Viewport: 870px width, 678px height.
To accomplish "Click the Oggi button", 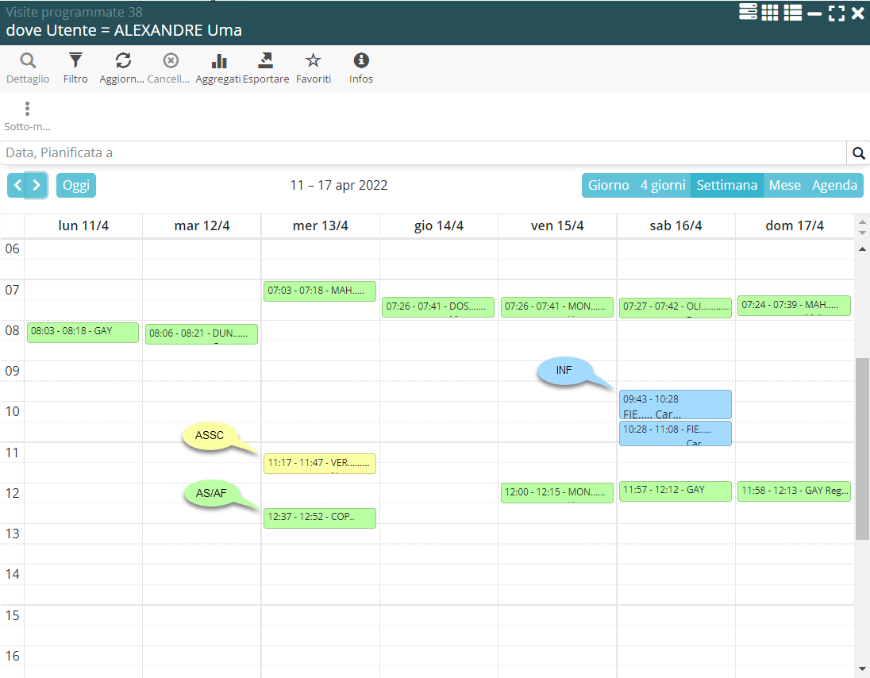I will pos(76,185).
